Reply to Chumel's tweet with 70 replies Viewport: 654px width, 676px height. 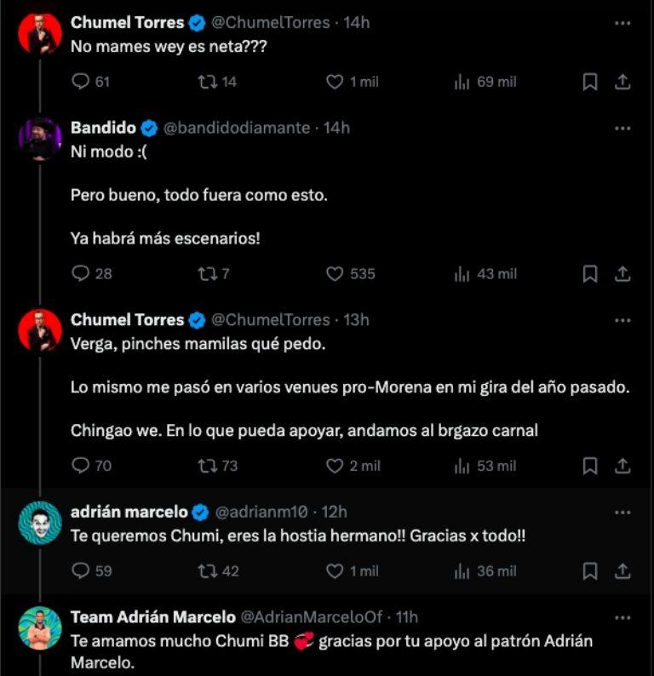click(81, 466)
